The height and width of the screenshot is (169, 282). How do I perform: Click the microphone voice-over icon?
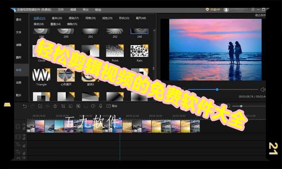[100, 106]
